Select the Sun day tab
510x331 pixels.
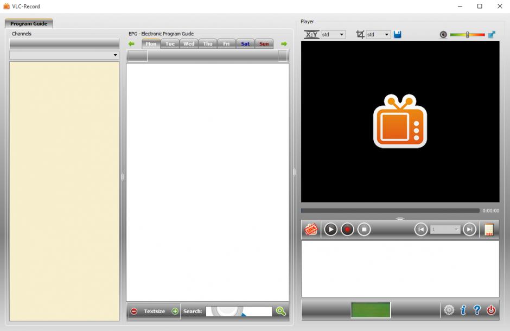264,44
